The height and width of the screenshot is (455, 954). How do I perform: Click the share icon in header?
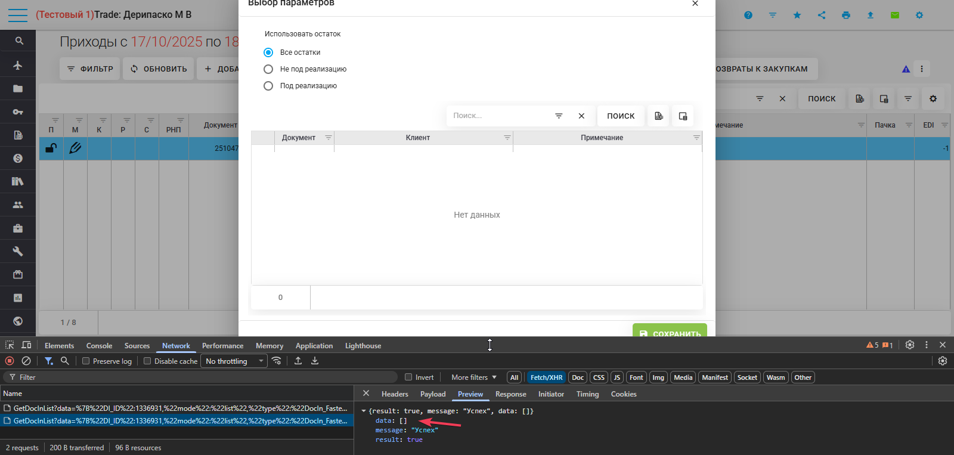tap(822, 15)
